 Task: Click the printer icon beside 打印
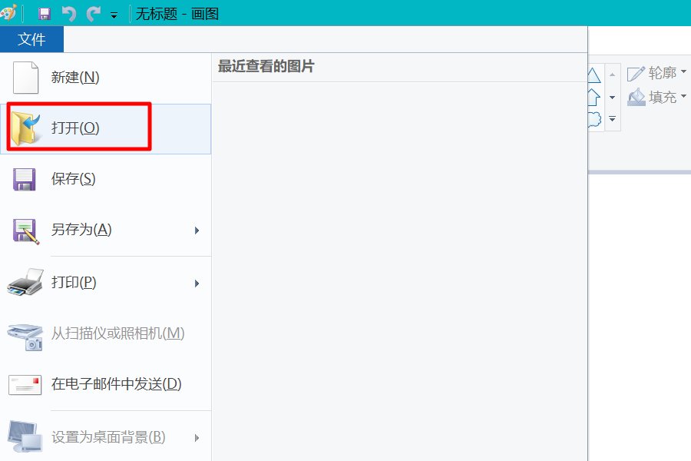point(24,283)
